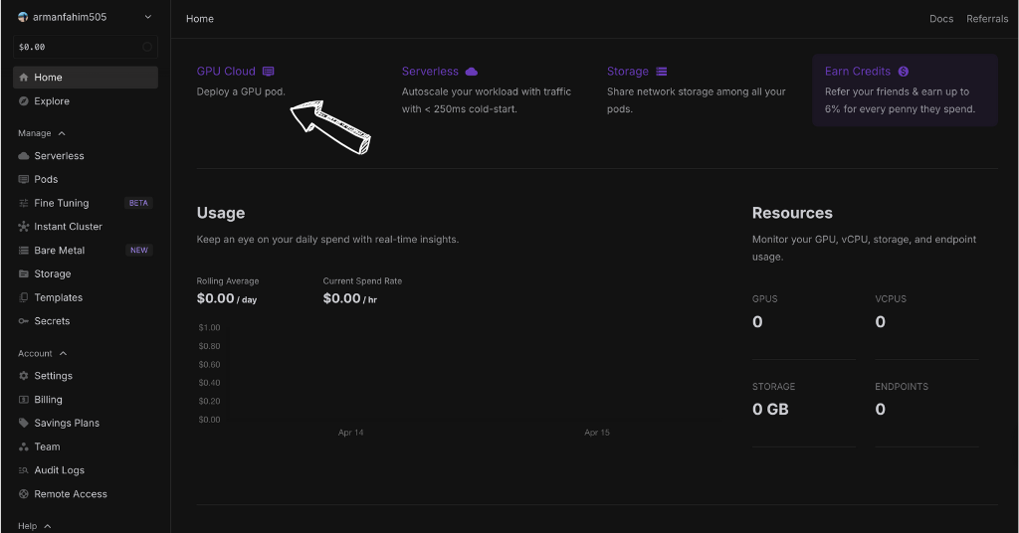Open the Storage card heading
Image resolution: width=1019 pixels, height=533 pixels.
tap(628, 72)
